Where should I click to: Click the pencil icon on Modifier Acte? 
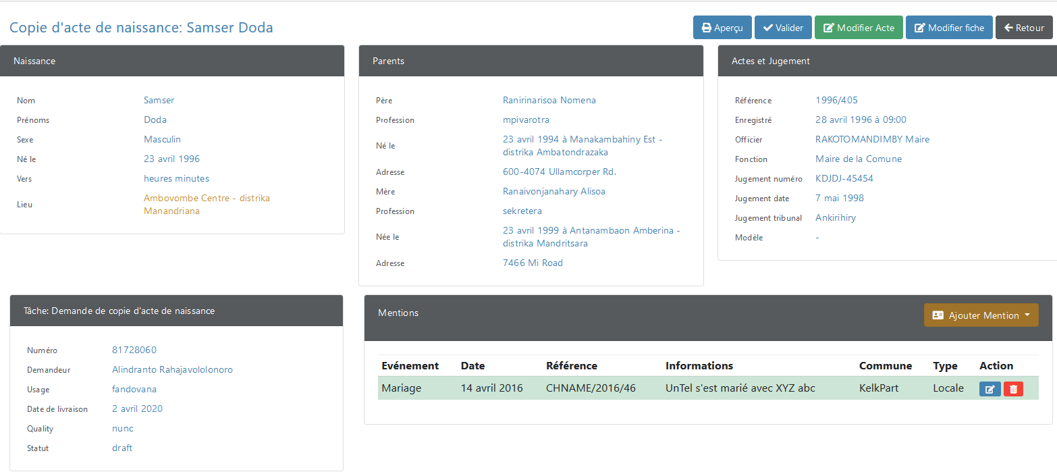[x=829, y=28]
